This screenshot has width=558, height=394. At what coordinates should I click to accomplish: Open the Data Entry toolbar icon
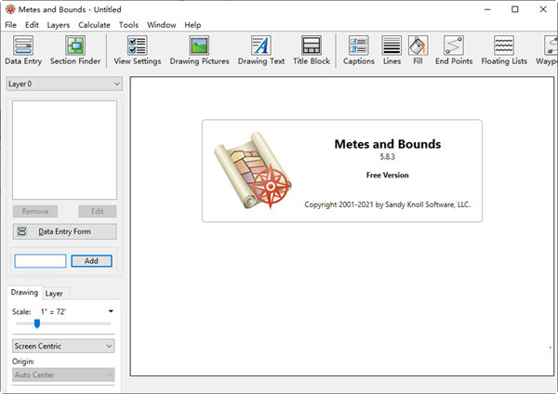click(23, 50)
